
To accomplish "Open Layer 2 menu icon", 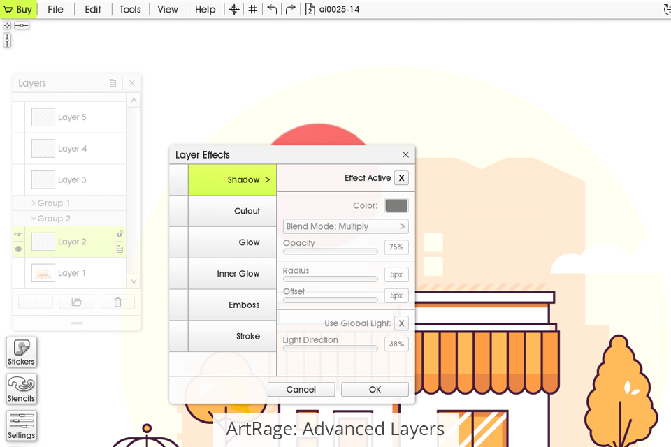I will [x=120, y=249].
